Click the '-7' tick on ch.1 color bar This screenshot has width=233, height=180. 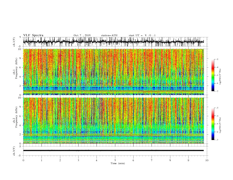(217, 91)
